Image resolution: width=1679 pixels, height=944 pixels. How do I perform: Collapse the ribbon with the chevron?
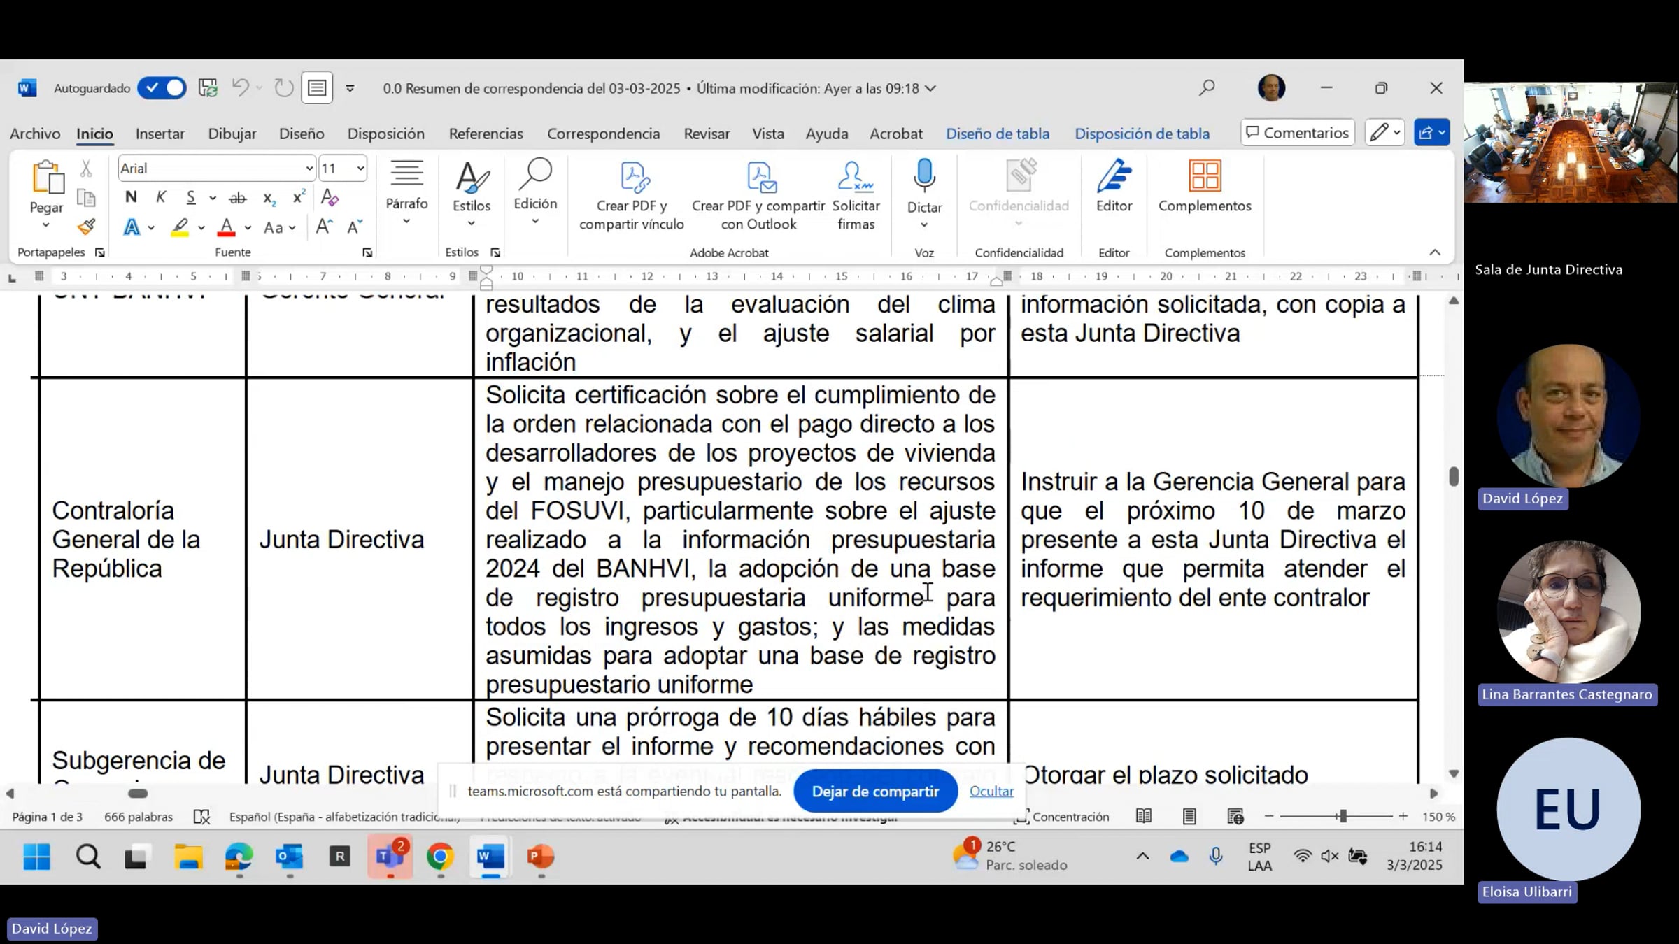point(1435,252)
